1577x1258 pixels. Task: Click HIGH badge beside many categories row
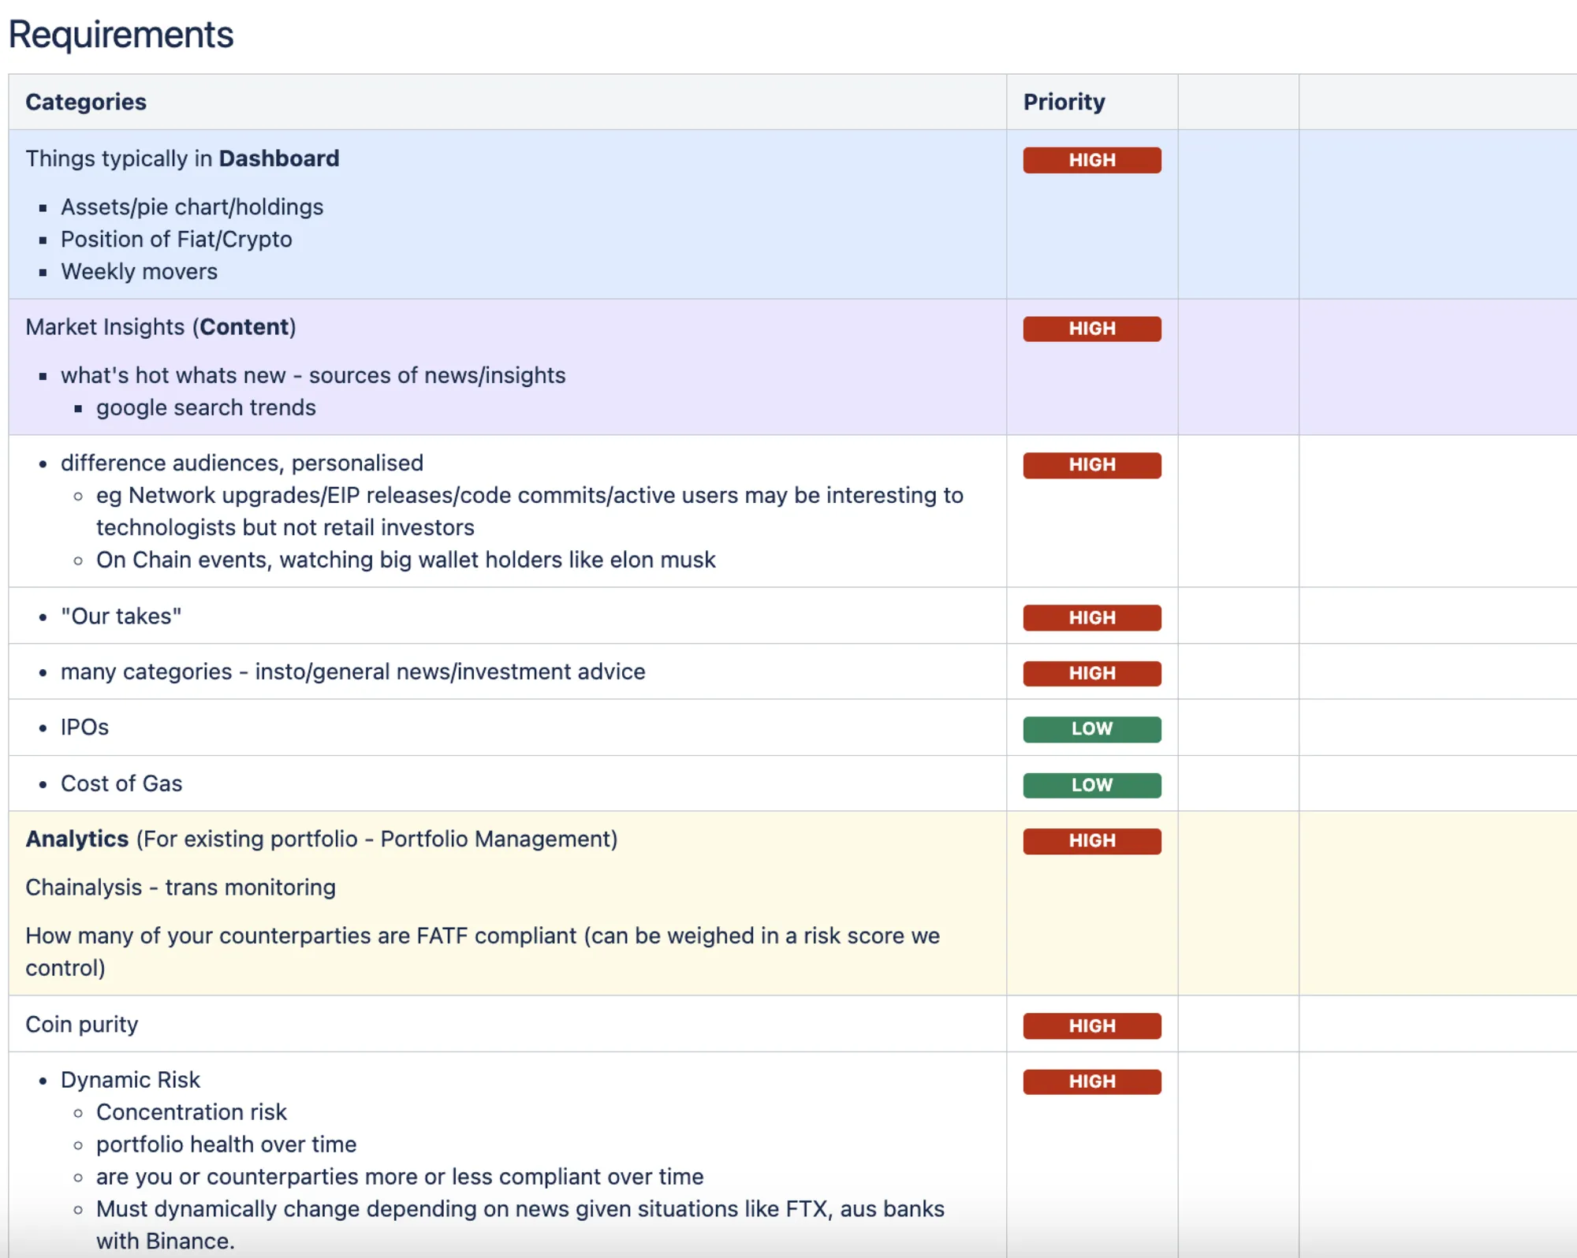point(1091,673)
